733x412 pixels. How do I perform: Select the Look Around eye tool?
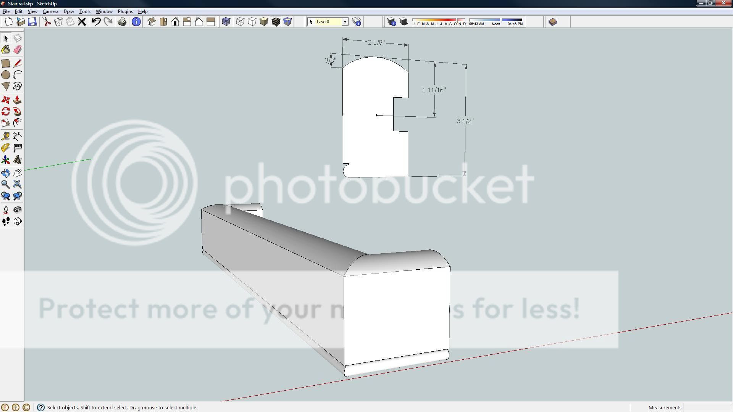pos(18,210)
